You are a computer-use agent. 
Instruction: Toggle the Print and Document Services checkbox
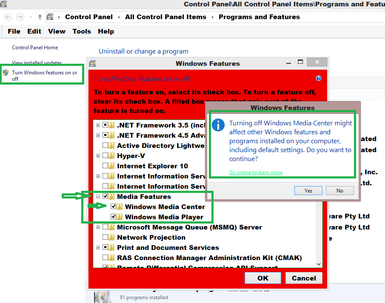[106, 247]
